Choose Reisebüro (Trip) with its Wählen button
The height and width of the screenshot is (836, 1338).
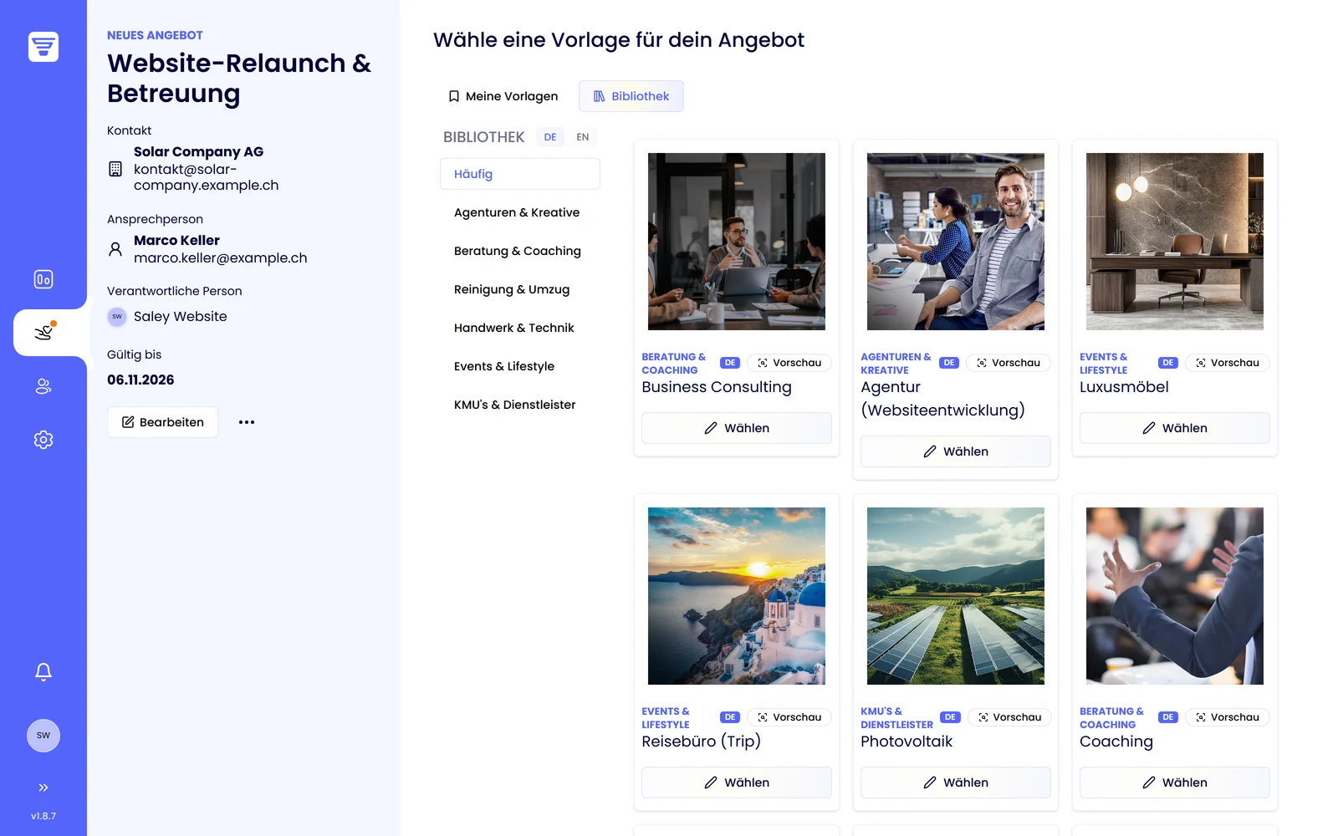[737, 782]
